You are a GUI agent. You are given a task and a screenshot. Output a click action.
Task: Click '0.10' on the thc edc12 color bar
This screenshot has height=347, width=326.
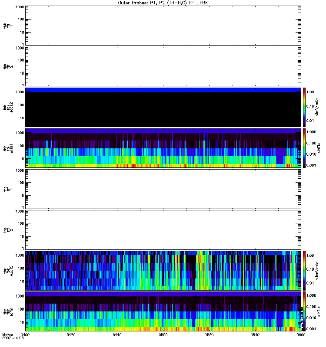click(310, 269)
